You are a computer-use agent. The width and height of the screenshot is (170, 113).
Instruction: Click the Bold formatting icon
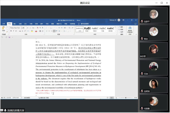11,31
